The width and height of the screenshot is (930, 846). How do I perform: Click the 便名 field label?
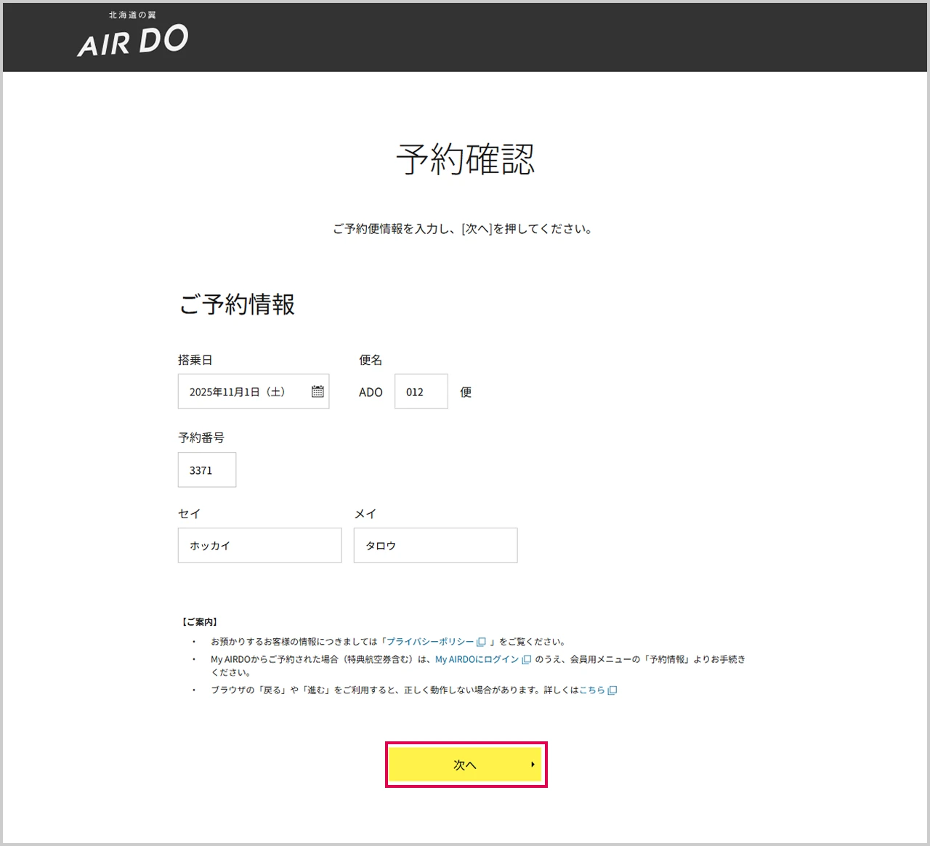(371, 360)
